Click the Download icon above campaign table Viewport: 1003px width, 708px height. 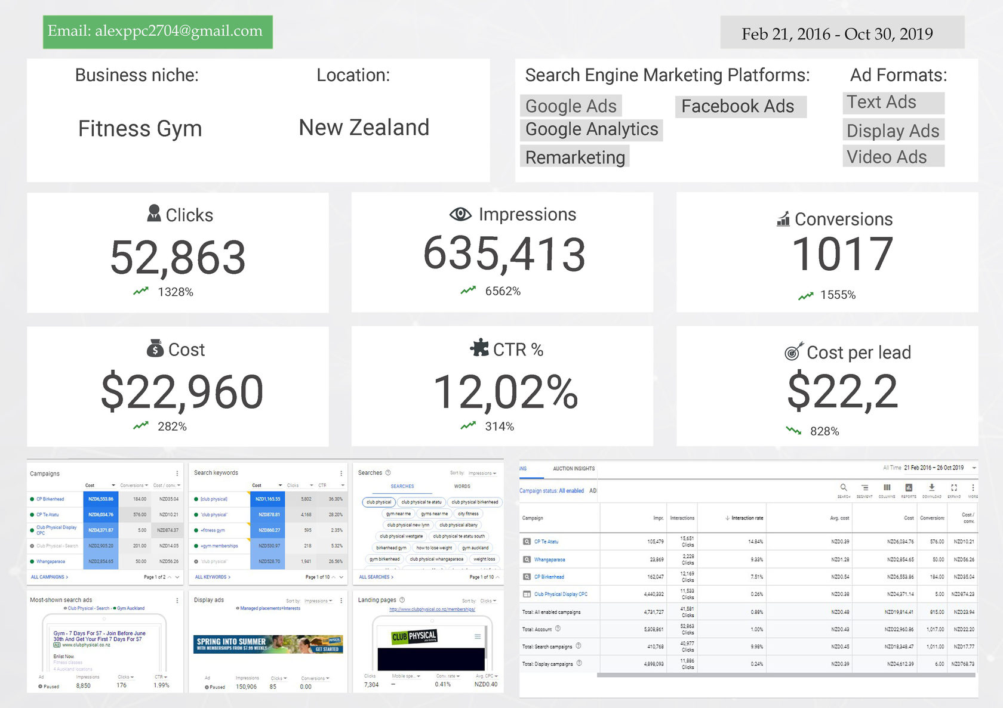click(931, 488)
